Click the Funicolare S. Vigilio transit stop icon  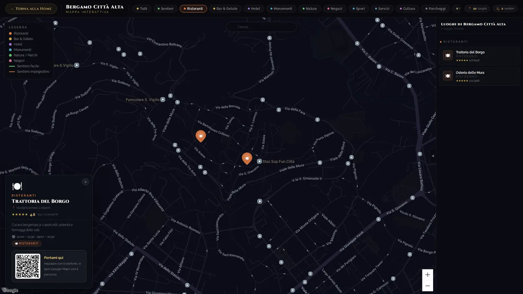[163, 100]
